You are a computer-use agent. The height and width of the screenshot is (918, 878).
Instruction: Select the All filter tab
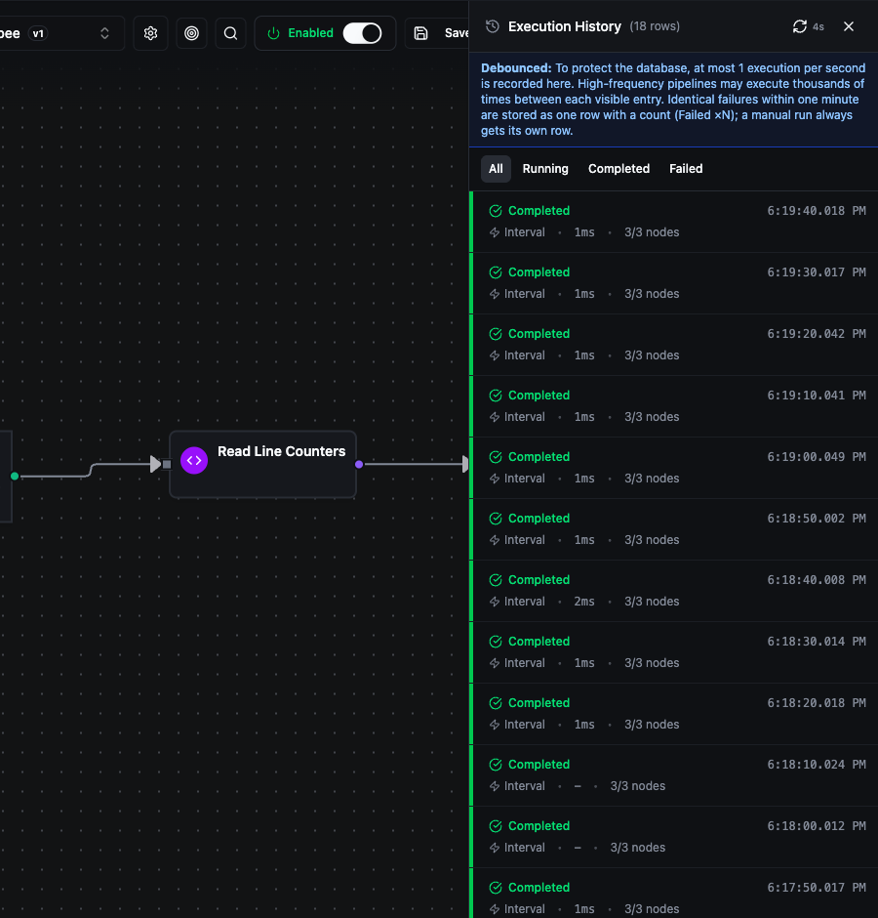pos(496,169)
